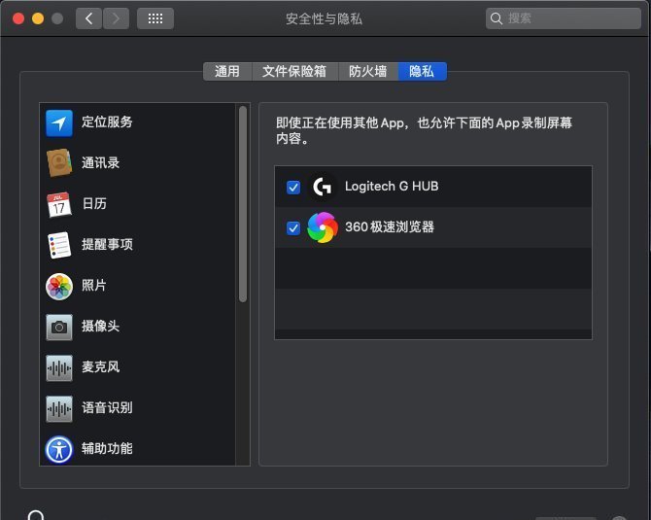This screenshot has width=651, height=520.
Task: Select the 提醒事项 text label
Action: [x=107, y=244]
